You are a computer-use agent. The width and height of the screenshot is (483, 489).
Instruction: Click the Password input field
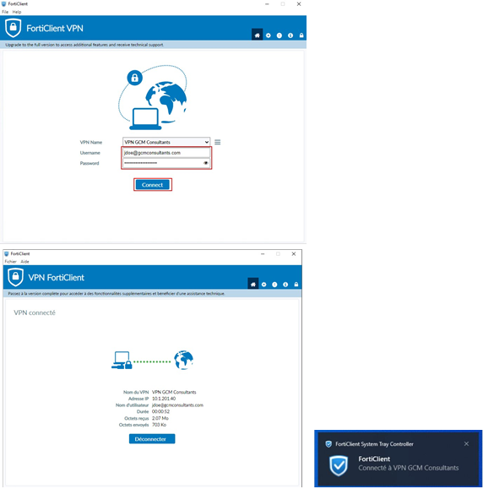(x=166, y=163)
